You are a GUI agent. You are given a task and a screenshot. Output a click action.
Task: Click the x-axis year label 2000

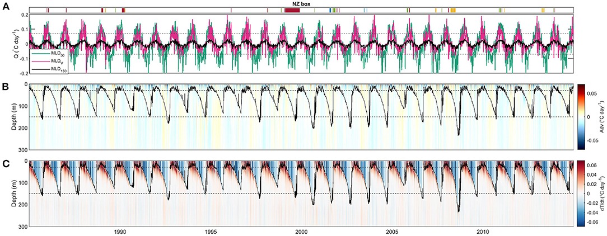coord(301,232)
